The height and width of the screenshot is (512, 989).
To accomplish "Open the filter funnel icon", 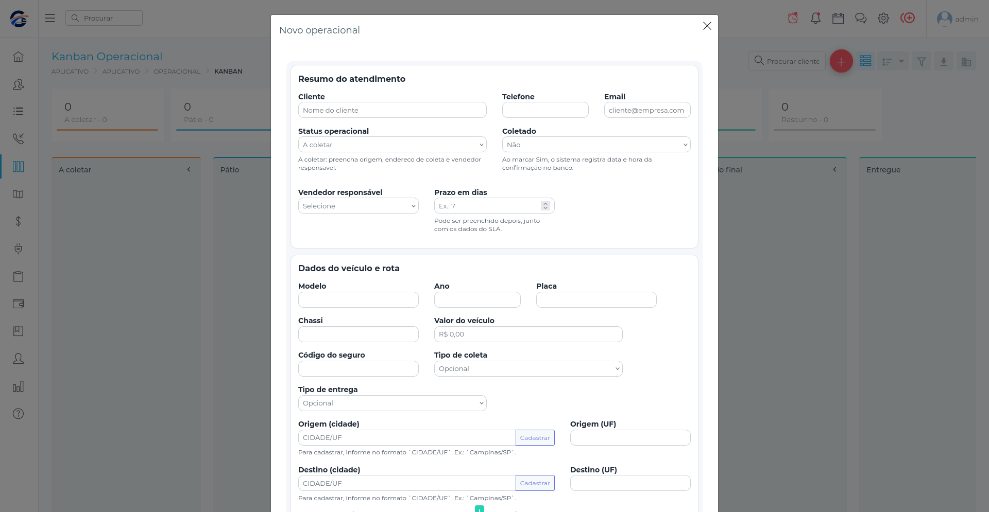I will 922,62.
